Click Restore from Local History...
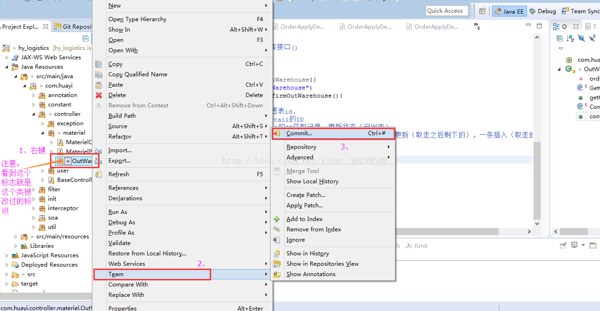 click(181, 254)
